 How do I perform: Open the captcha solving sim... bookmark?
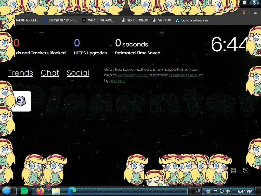coord(193,20)
